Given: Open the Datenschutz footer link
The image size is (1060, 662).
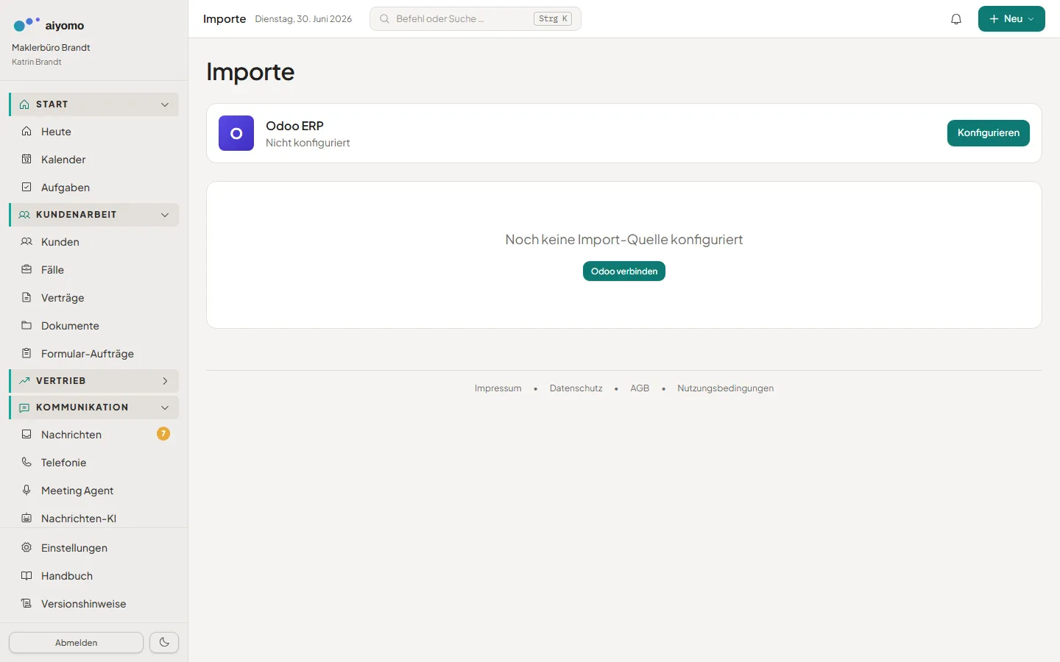Looking at the screenshot, I should point(576,388).
